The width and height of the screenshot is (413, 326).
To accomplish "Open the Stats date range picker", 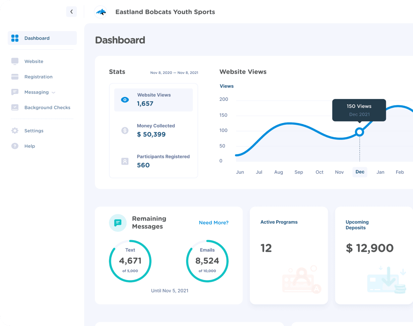I will 174,73.
